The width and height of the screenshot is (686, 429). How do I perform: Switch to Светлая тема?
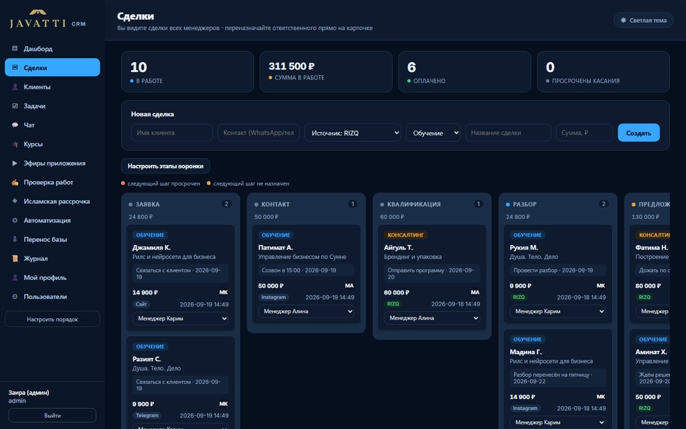click(x=643, y=20)
